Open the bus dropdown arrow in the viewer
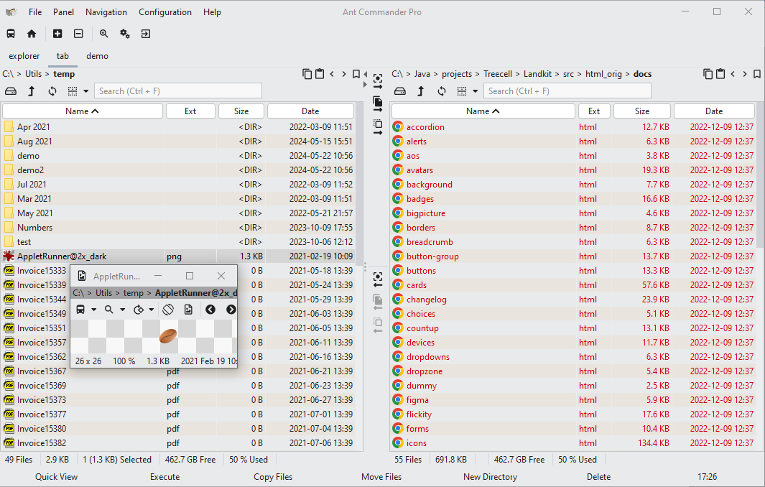The image size is (765, 487). pyautogui.click(x=93, y=310)
